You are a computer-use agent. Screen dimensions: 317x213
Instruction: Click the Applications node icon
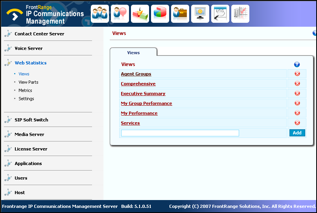pos(8,163)
